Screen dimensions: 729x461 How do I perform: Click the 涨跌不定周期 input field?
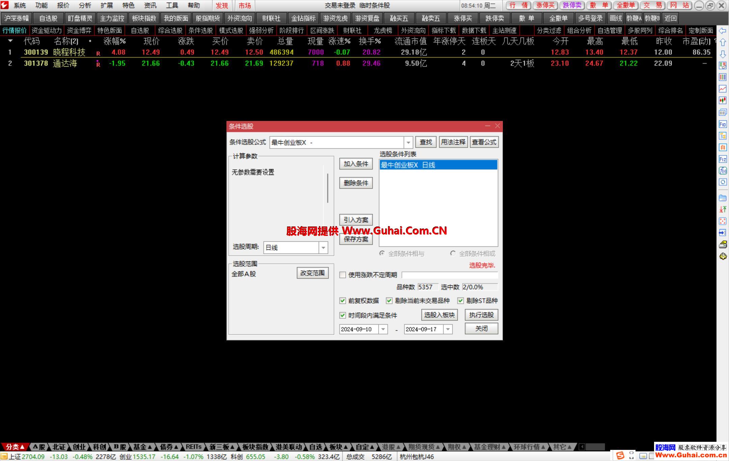coord(450,275)
